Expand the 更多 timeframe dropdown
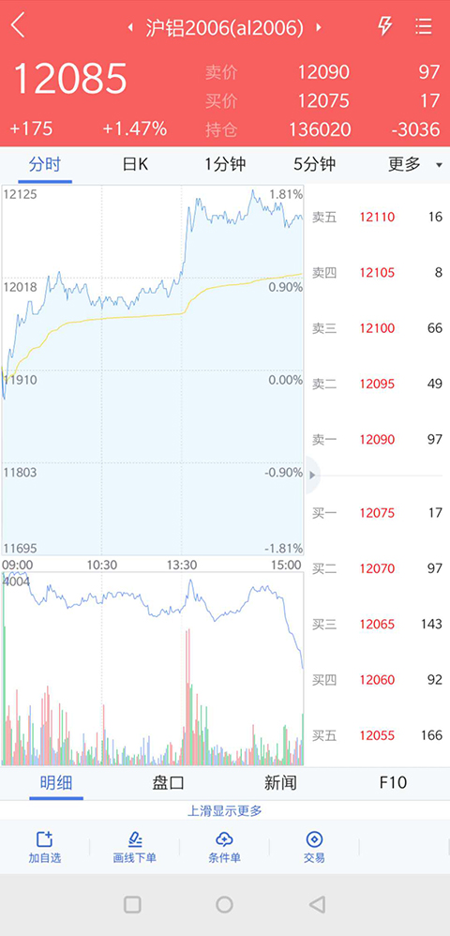This screenshot has width=450, height=936. coord(415,164)
